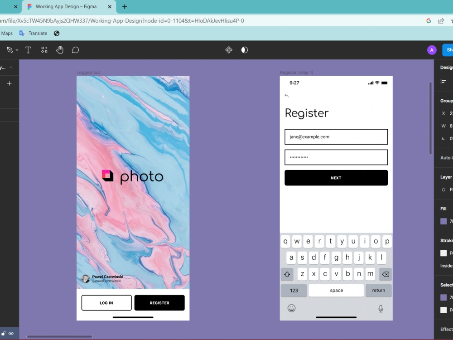The image size is (453, 340).
Task: Click the rotation angle field icon
Action: tap(443, 139)
